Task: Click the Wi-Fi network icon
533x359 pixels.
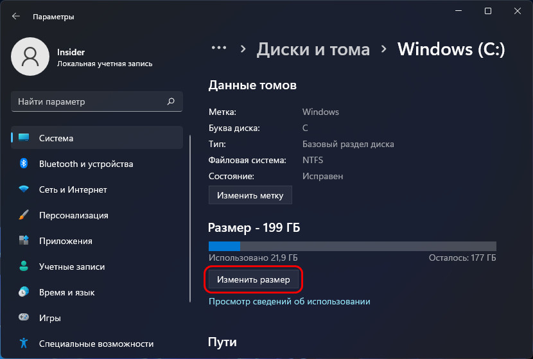Action: (24, 189)
